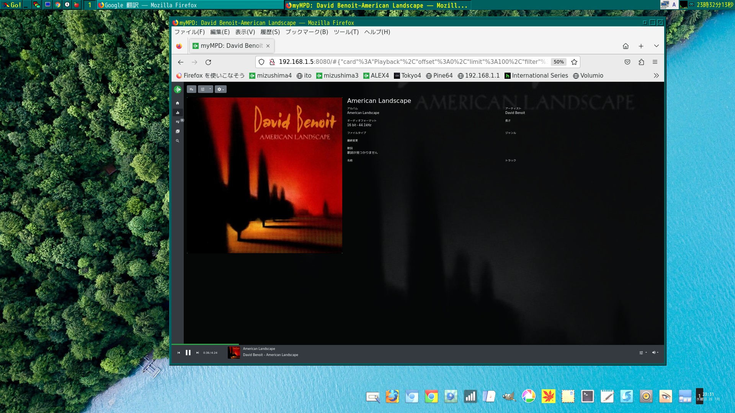The height and width of the screenshot is (413, 735).
Task: Click the myMPD search icon
Action: coord(178,141)
